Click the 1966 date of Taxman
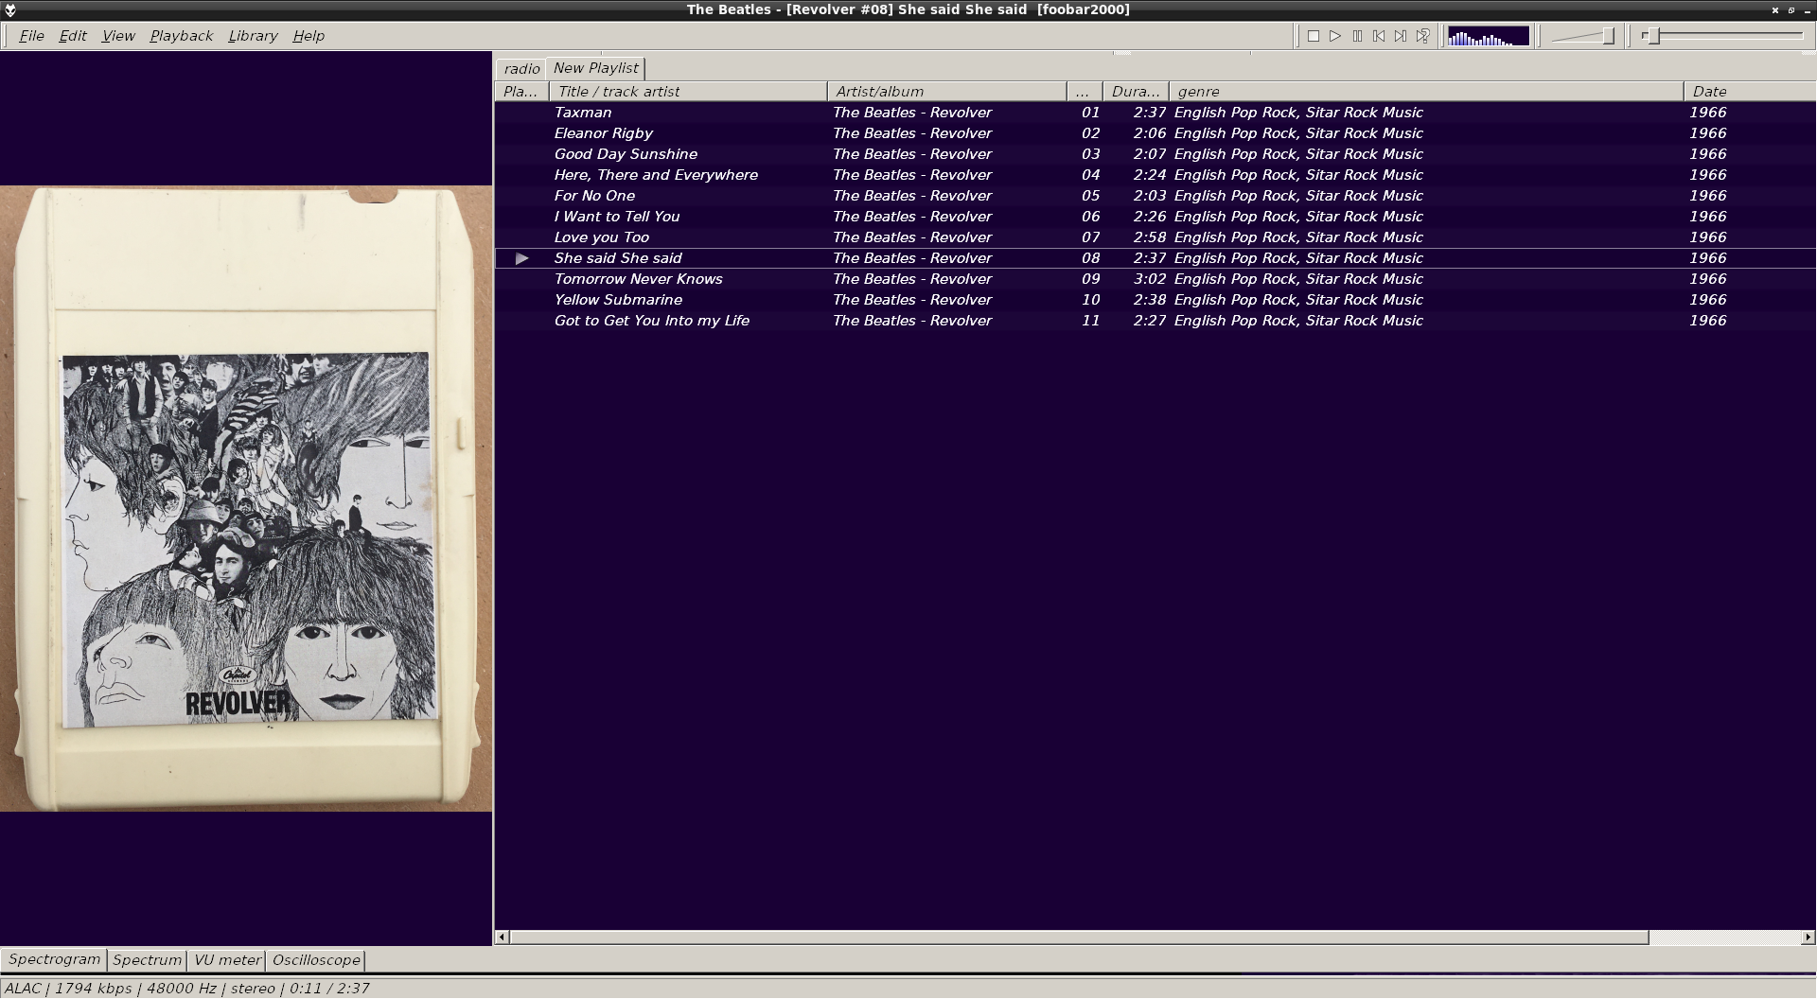 [1708, 113]
